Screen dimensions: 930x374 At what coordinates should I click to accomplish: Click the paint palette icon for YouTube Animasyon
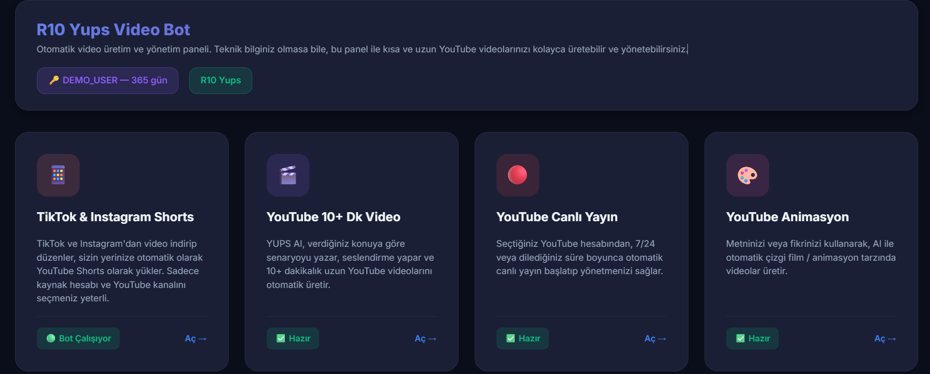point(747,175)
